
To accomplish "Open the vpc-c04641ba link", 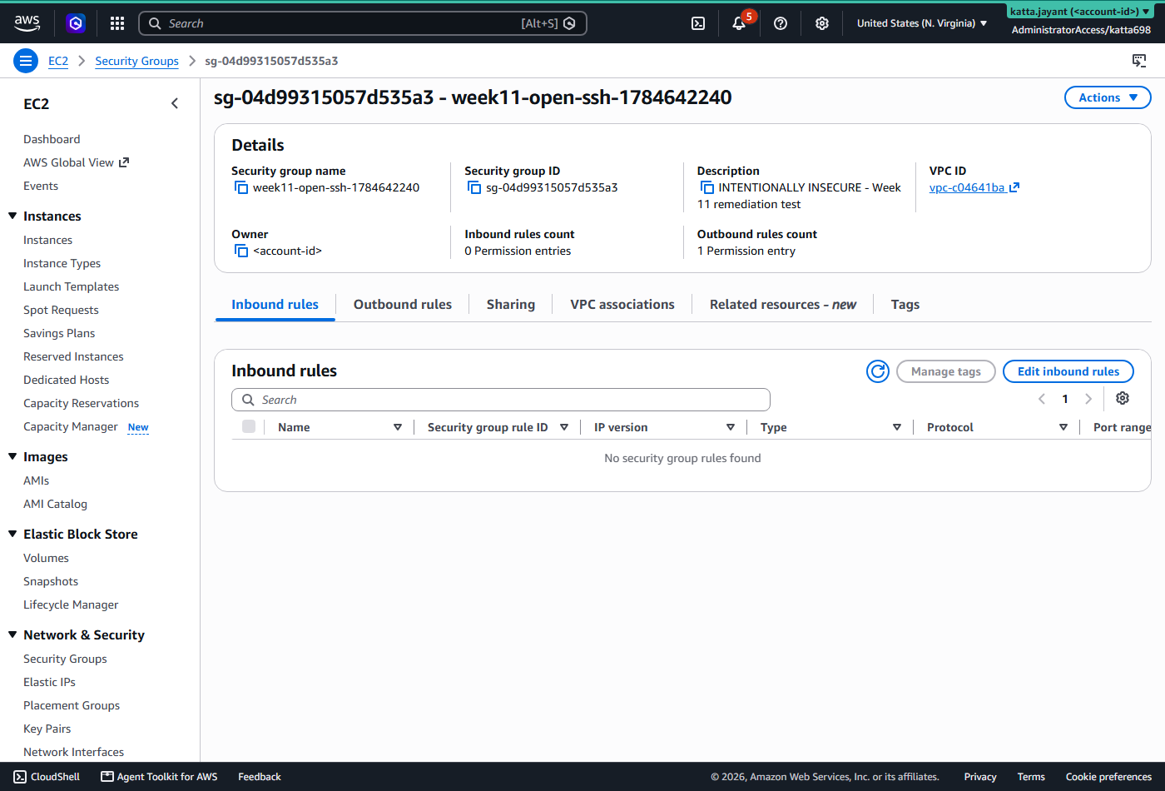I will 967,188.
